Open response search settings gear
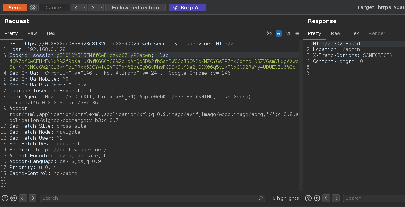 pos(317,198)
